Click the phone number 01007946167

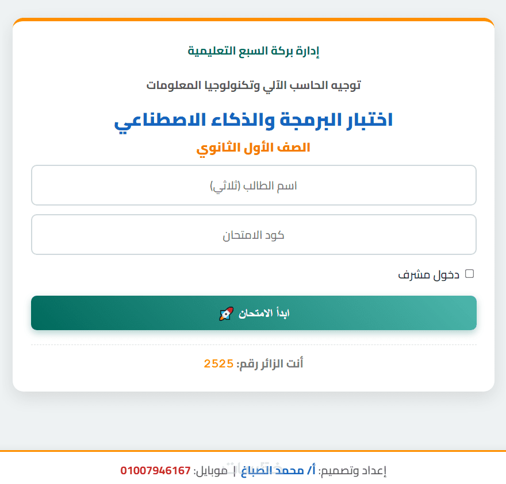coord(155,471)
